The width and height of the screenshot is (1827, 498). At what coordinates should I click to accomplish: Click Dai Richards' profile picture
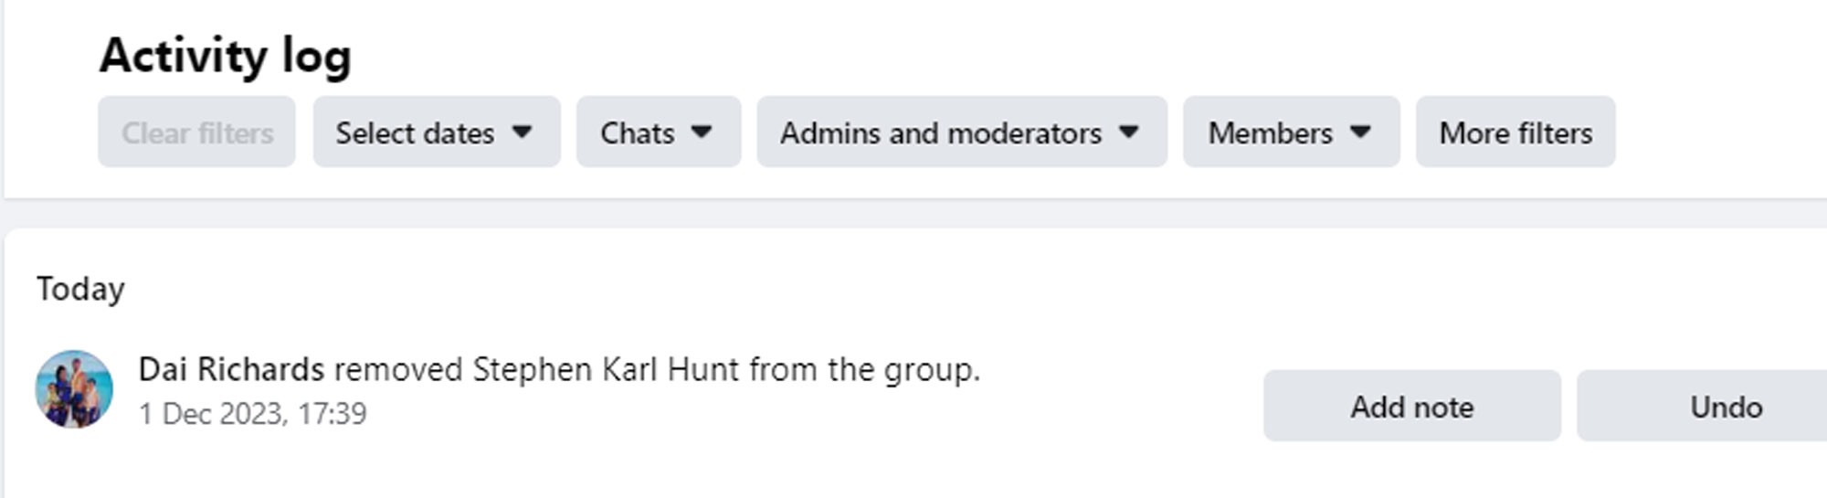[74, 389]
